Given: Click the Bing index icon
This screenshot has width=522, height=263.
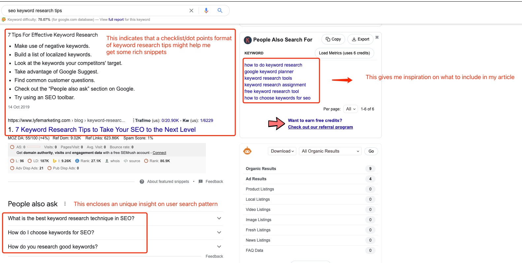Looking at the screenshot, I should pos(55,161).
